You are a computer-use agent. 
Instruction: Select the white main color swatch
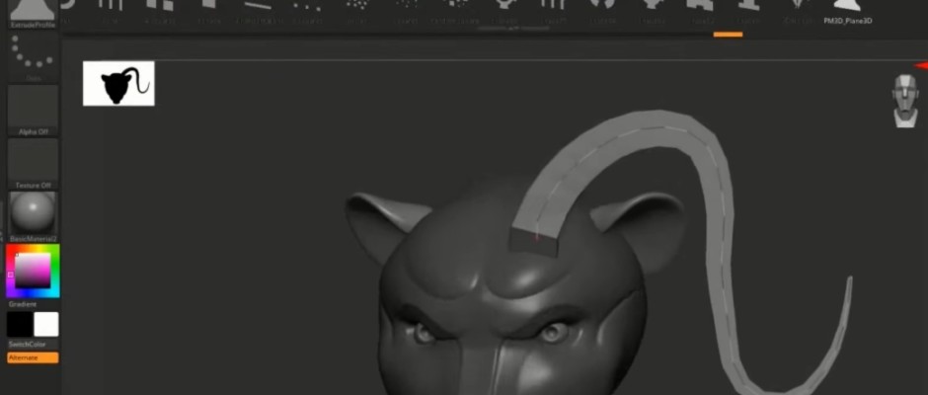pyautogui.click(x=46, y=324)
